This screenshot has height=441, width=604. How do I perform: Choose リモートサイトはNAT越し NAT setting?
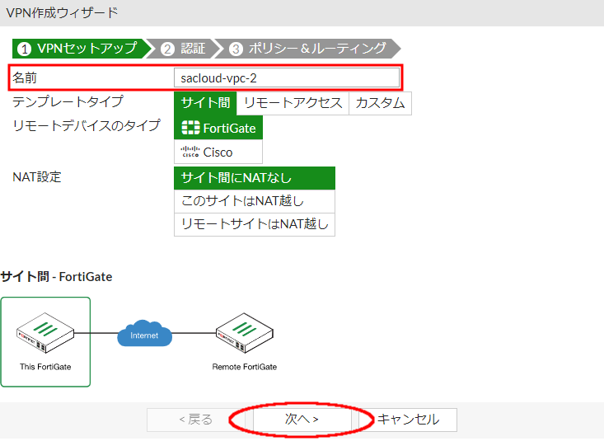[254, 224]
